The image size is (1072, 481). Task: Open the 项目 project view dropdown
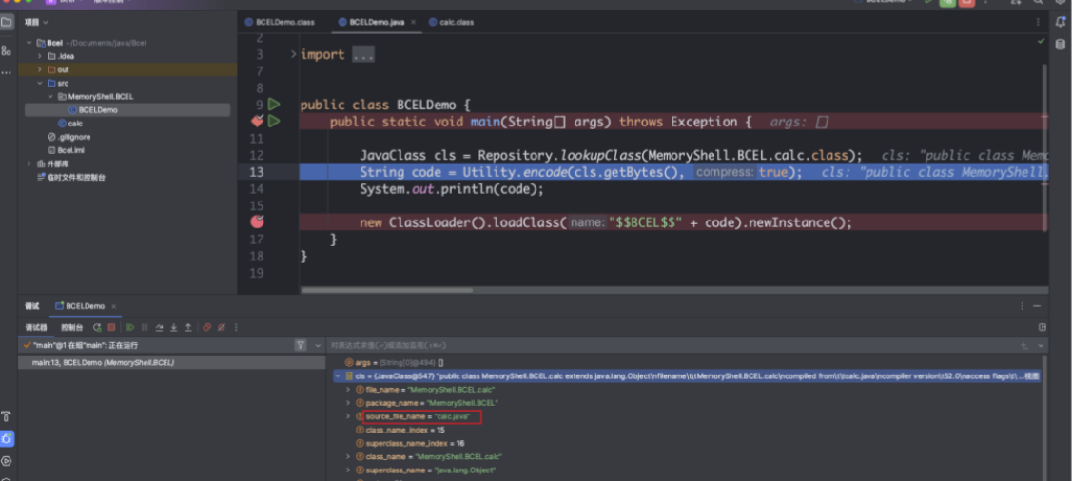pyautogui.click(x=37, y=23)
